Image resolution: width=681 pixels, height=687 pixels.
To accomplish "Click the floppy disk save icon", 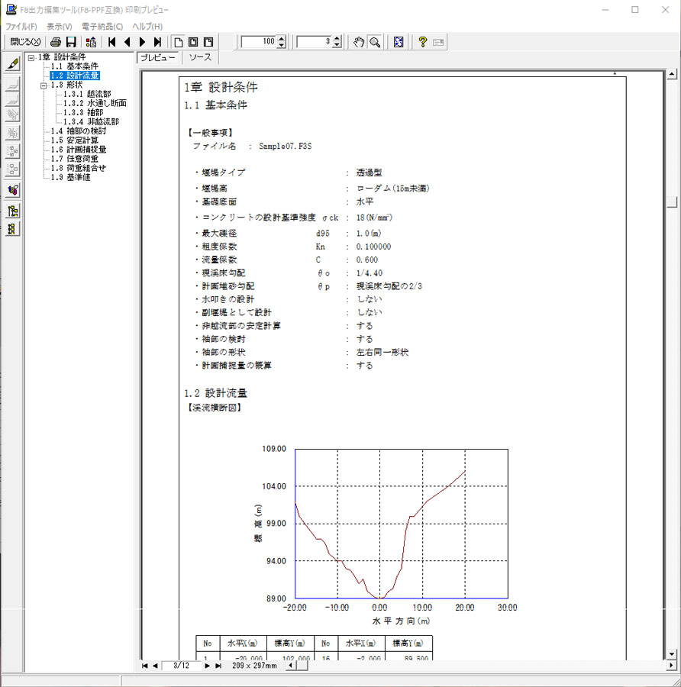I will click(71, 42).
